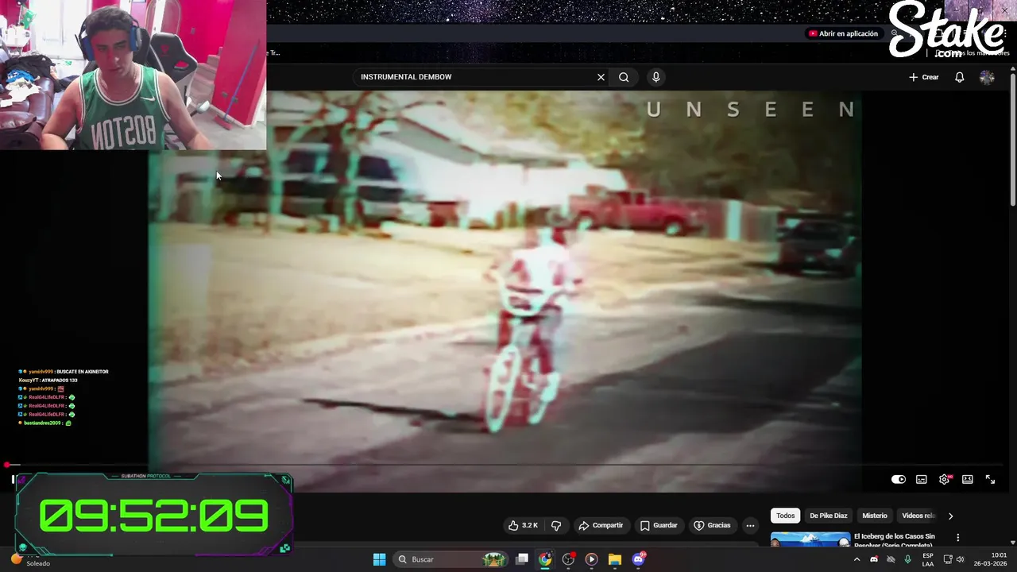The image size is (1017, 572).
Task: Open options menu for El Iceberg video
Action: pos(957,538)
